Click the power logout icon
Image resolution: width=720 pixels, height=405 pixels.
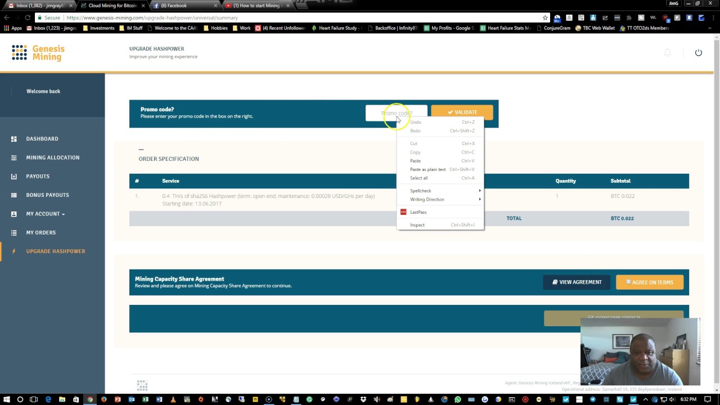click(699, 53)
